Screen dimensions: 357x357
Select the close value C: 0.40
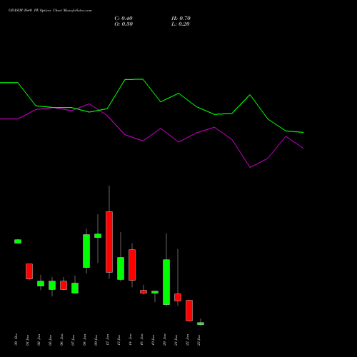[124, 19]
